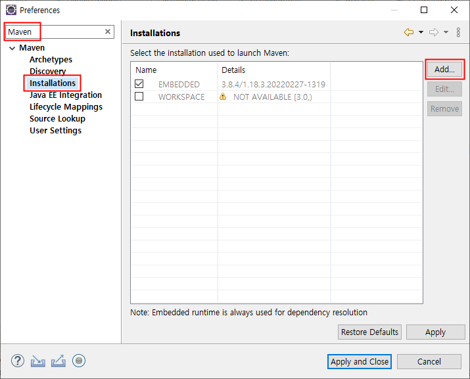This screenshot has width=470, height=379.
Task: Clear the Maven filter text
Action: (108, 32)
